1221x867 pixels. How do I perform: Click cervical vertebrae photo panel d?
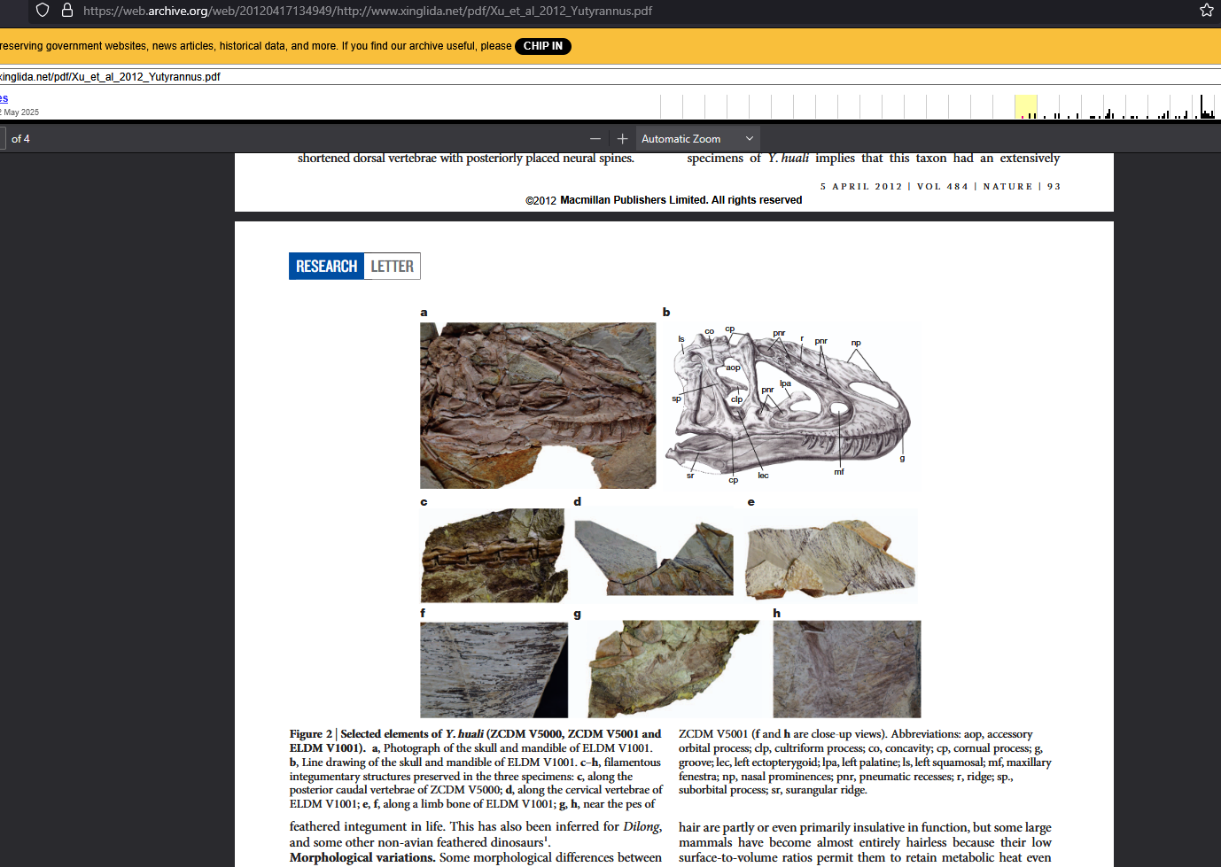[x=654, y=558]
